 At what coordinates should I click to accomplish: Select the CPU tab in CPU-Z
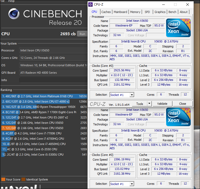click(94, 12)
